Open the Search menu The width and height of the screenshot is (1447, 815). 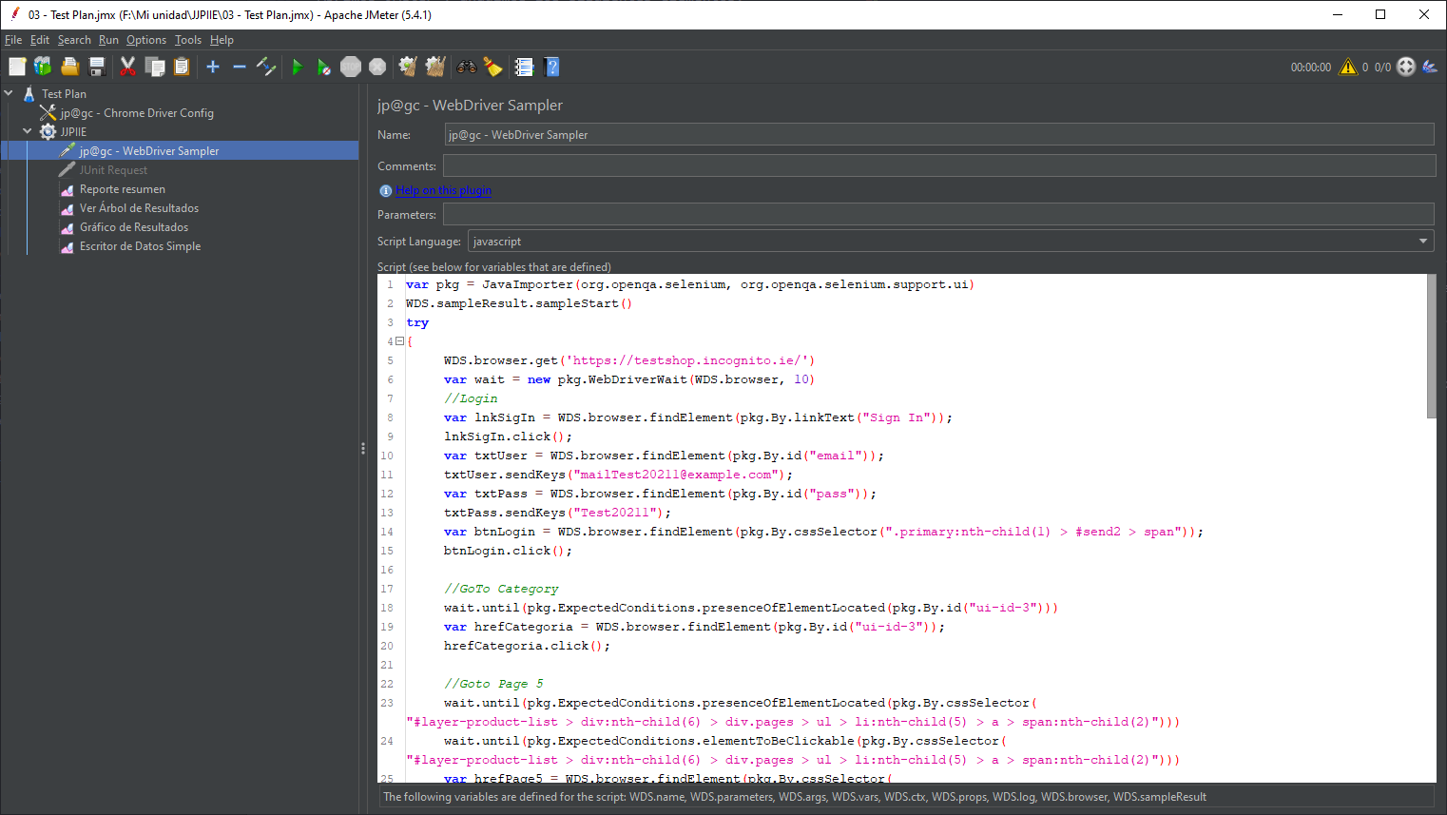coord(74,40)
